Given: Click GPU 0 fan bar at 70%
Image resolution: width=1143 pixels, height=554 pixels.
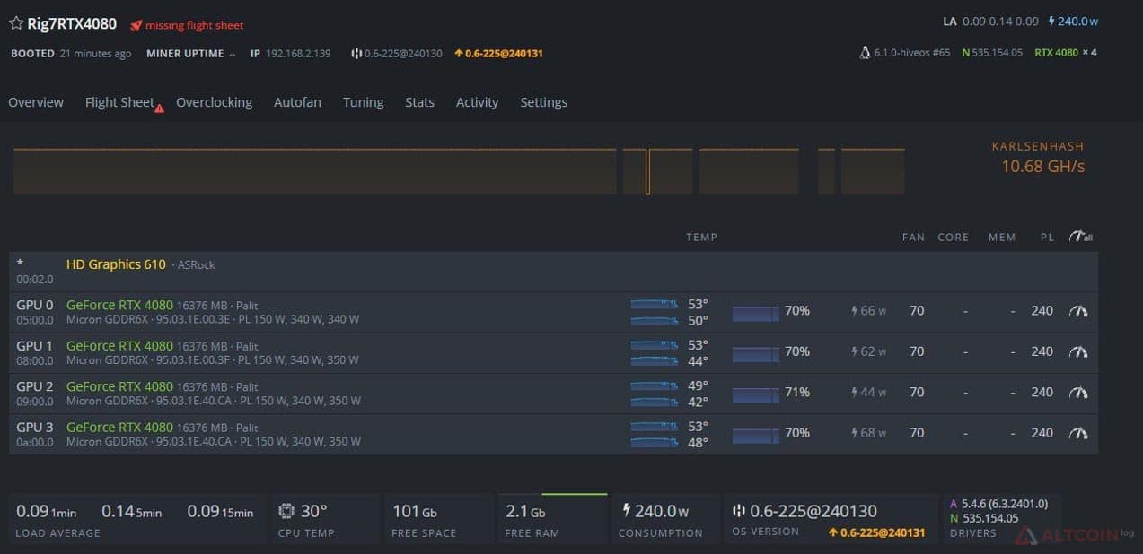Looking at the screenshot, I should coord(755,312).
